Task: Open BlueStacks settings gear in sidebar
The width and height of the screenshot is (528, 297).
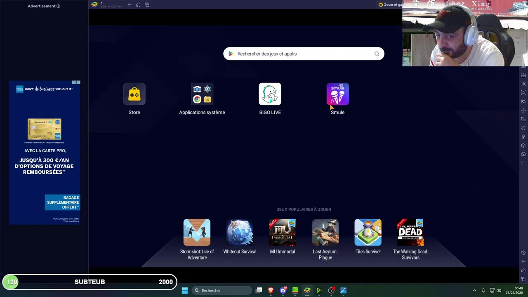Action: click(x=523, y=253)
